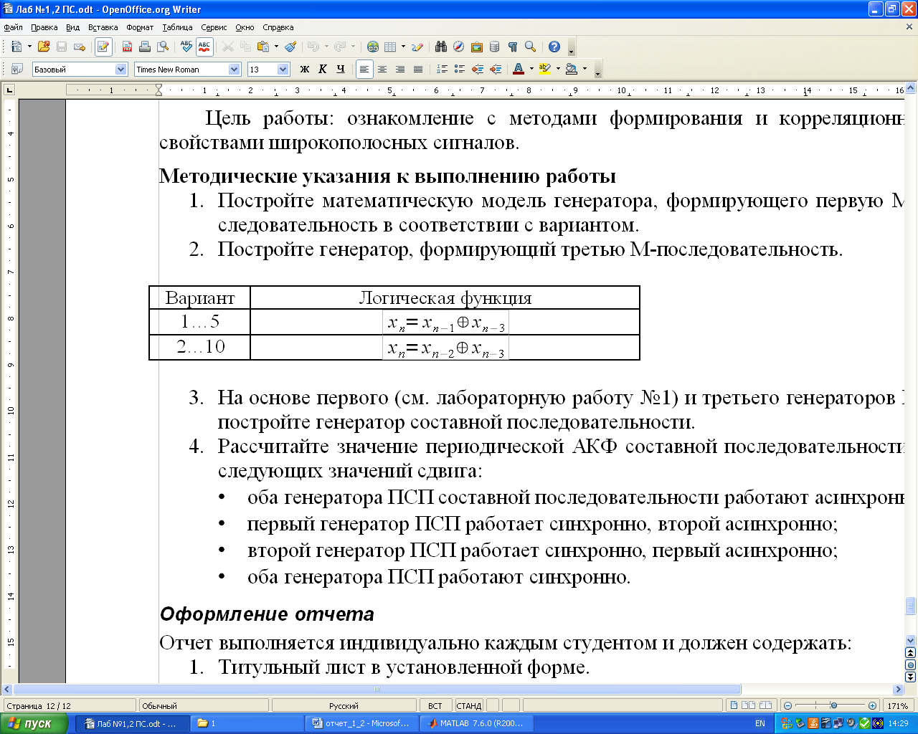Click the Print file directly icon

145,47
